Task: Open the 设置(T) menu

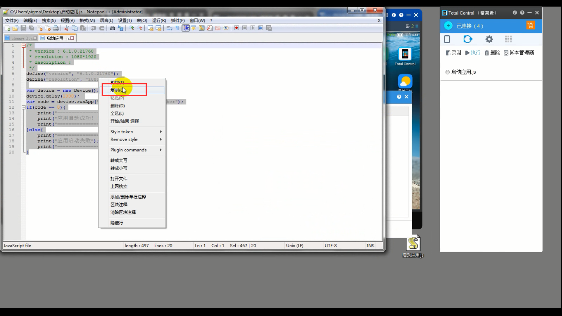Action: click(x=125, y=20)
